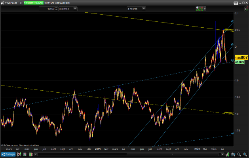Image resolution: width=249 pixels, height=158 pixels.
Task: Open the order book bars icon
Action: click(30, 154)
